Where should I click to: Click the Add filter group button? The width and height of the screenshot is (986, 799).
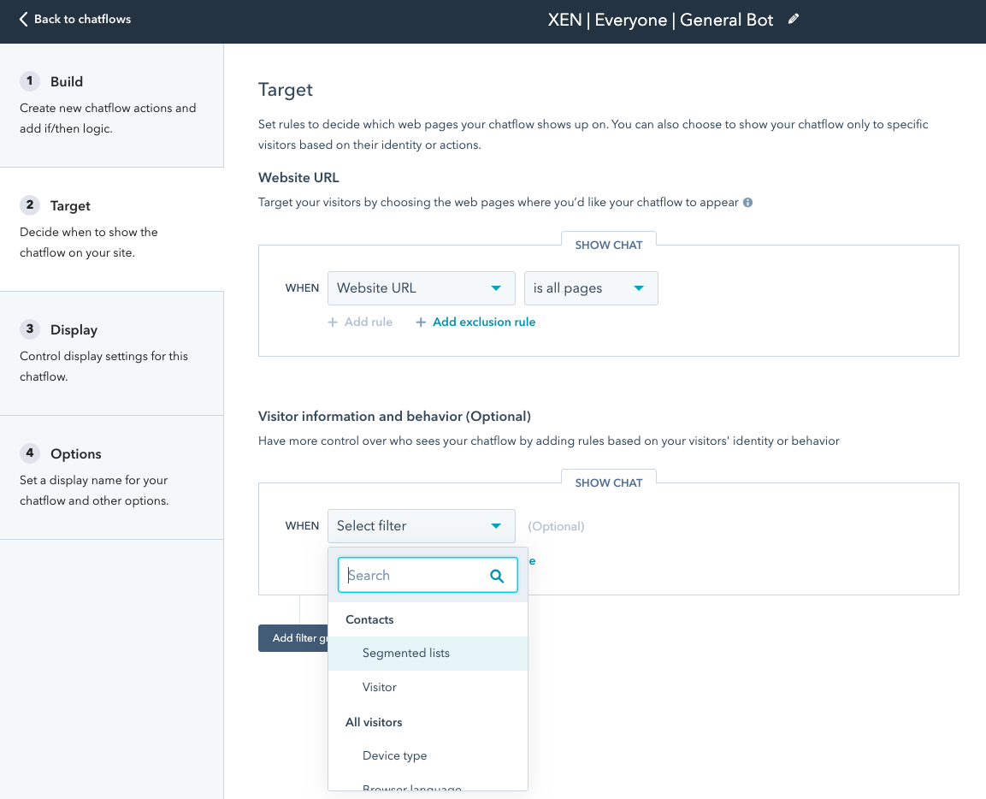[x=295, y=638]
